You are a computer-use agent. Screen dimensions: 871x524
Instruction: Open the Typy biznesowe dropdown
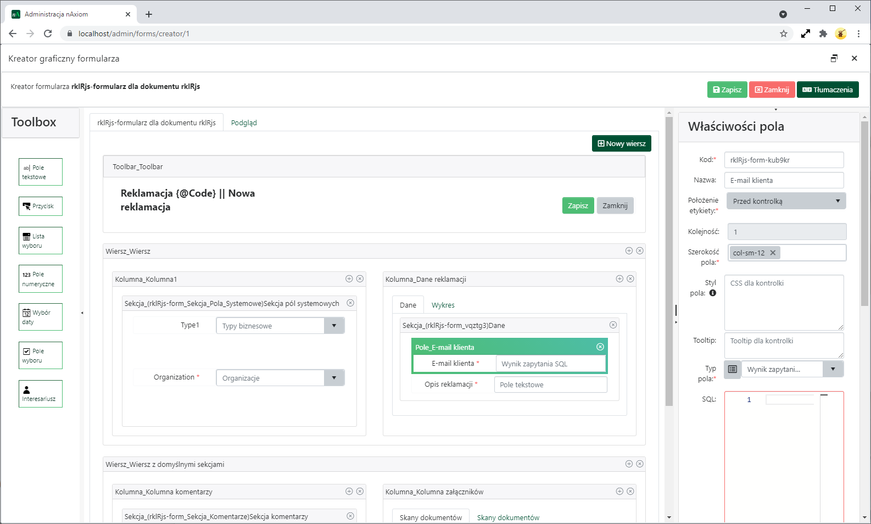tap(334, 326)
